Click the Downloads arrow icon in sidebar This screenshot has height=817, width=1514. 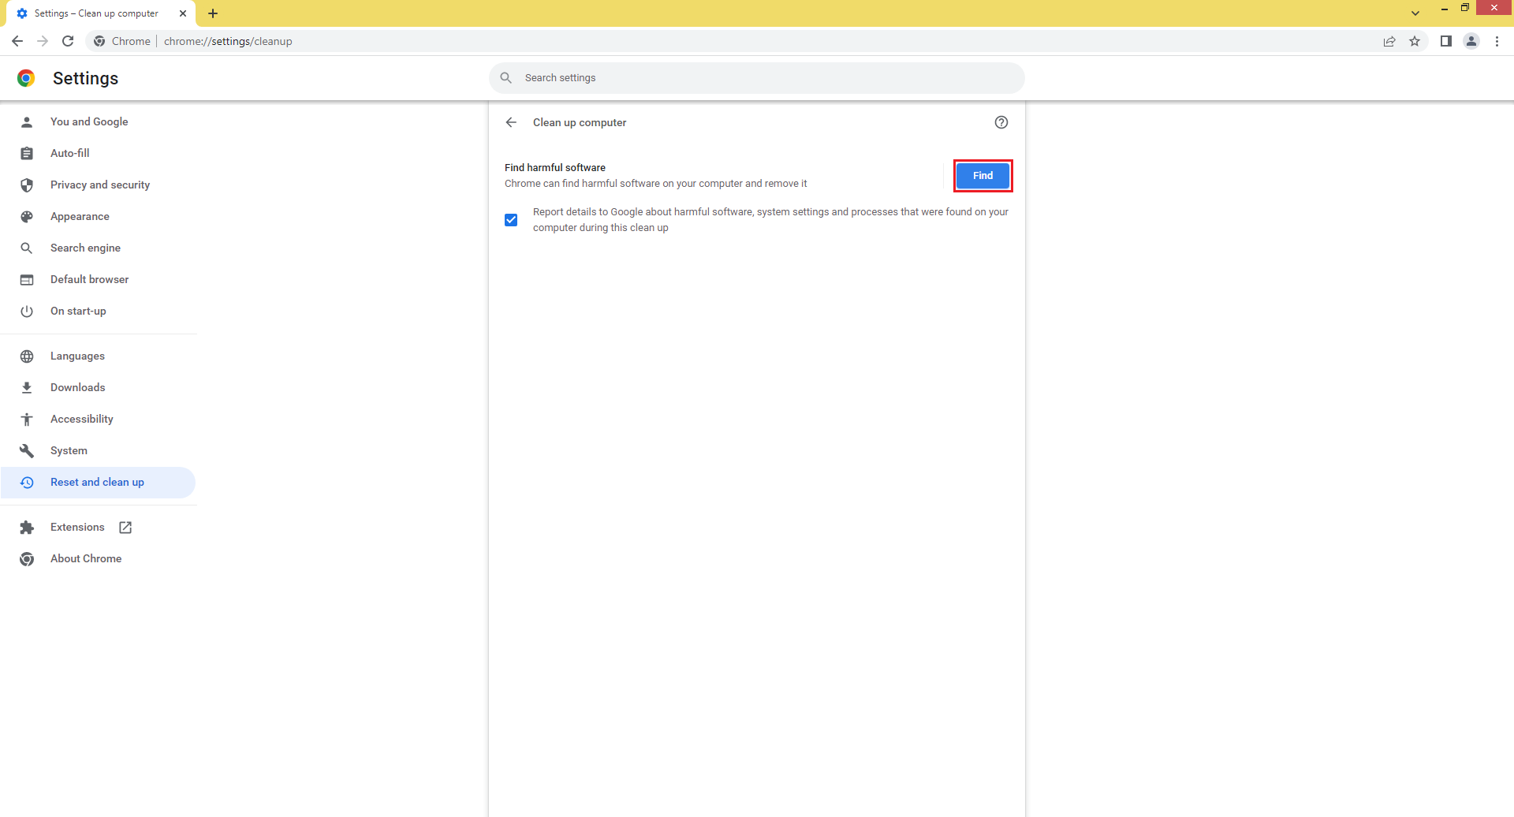(27, 387)
